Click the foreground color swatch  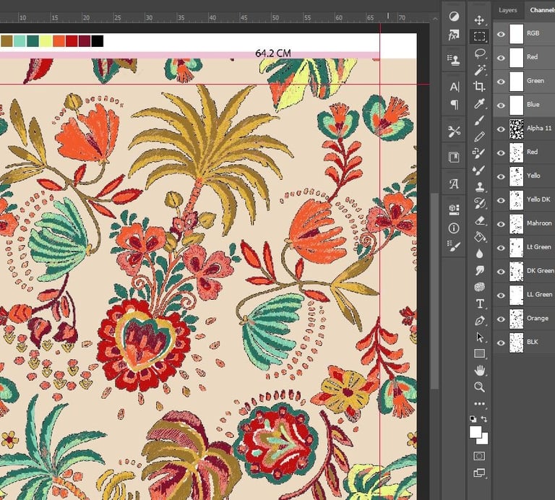pyautogui.click(x=476, y=432)
